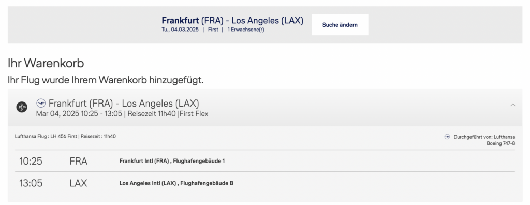The width and height of the screenshot is (530, 205).
Task: Click the message Ihr Flug wurde hinzugefügt
Action: click(106, 80)
